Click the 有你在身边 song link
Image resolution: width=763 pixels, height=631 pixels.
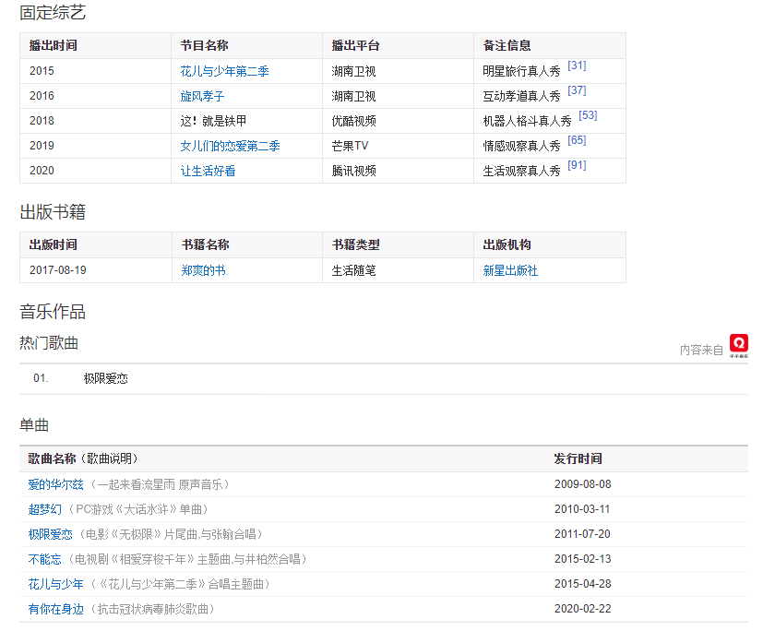(55, 609)
